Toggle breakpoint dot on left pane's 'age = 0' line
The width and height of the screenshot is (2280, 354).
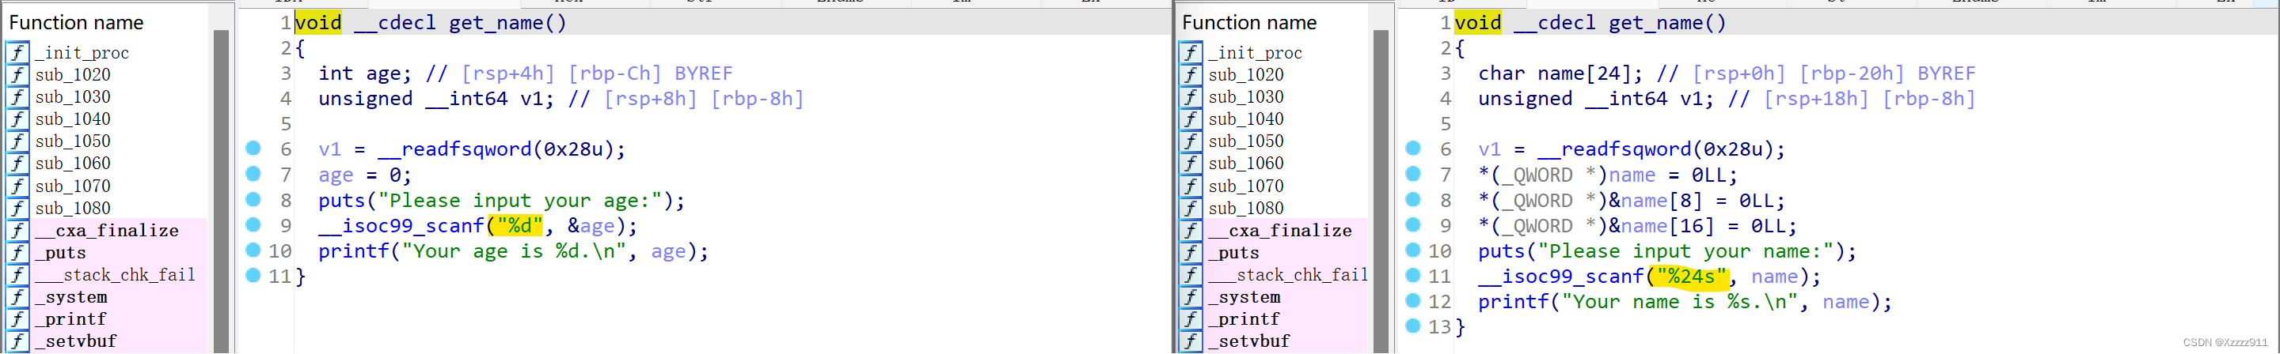[x=253, y=174]
